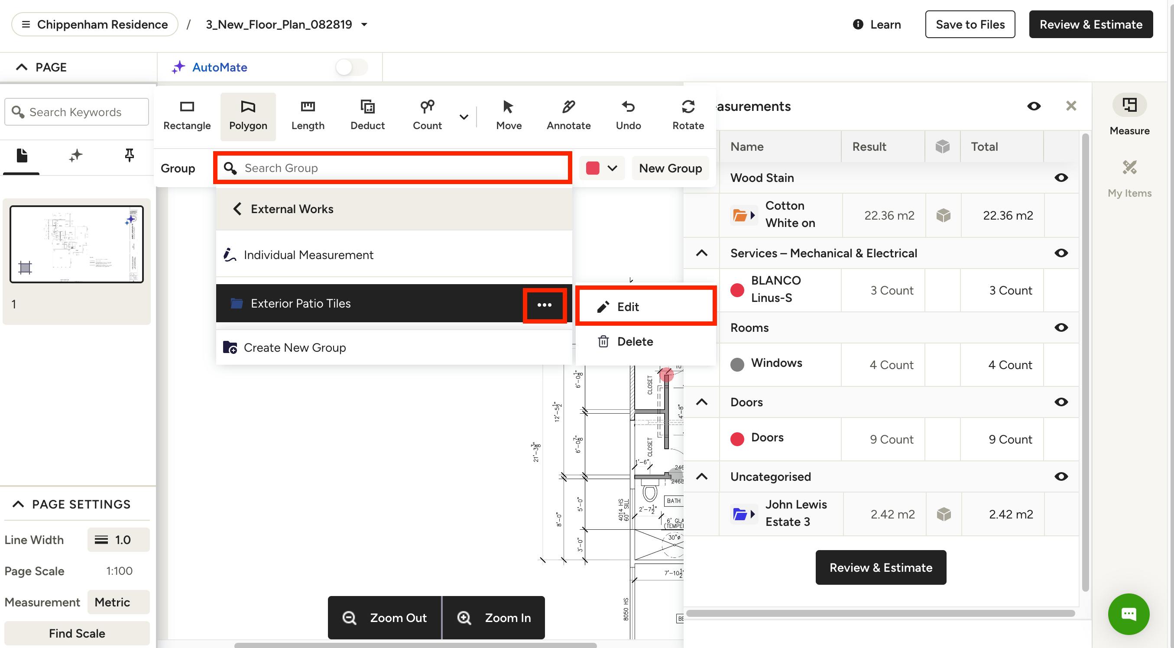This screenshot has width=1174, height=648.
Task: Choose the Deduct tool
Action: click(367, 116)
